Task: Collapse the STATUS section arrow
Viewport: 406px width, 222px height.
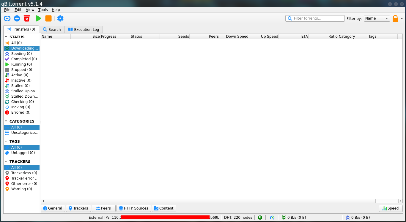Action: click(x=6, y=37)
